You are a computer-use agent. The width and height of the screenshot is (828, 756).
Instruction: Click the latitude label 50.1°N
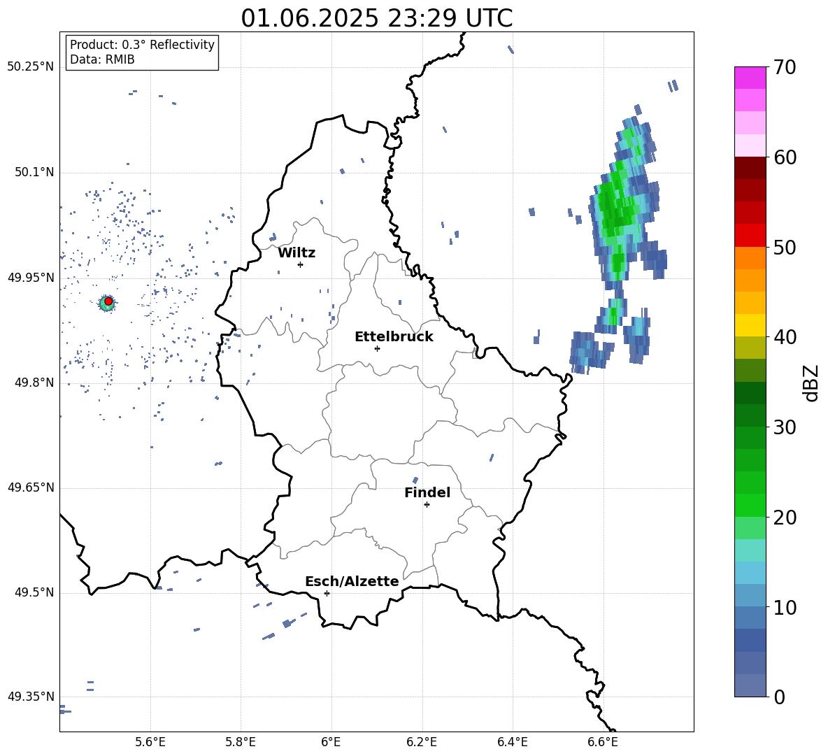[34, 173]
